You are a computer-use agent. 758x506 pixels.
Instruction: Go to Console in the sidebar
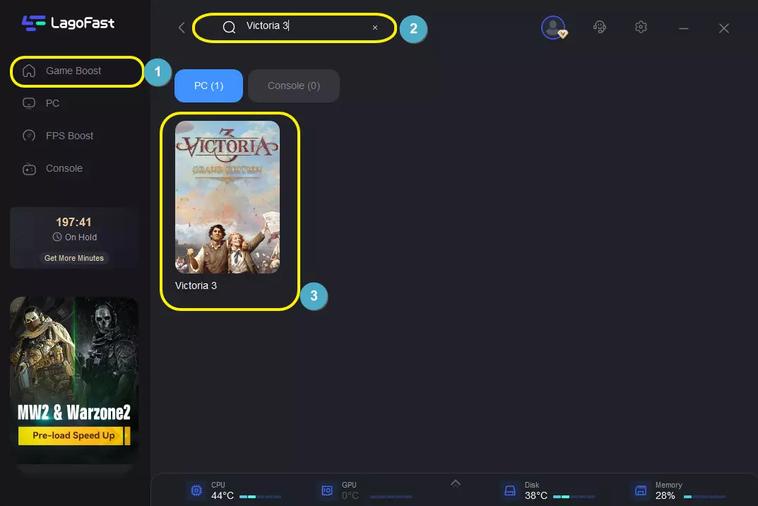tap(64, 168)
